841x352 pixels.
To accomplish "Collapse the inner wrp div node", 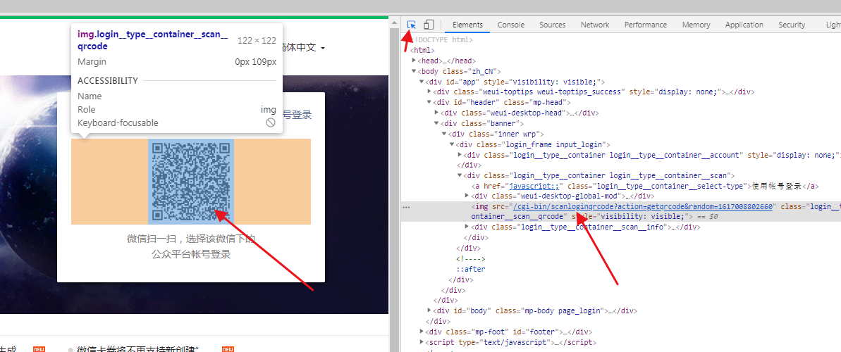I will click(x=444, y=134).
